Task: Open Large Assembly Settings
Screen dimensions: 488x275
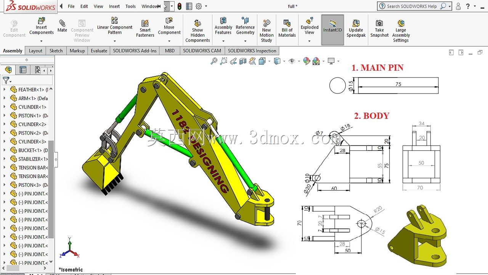Action: point(401,31)
